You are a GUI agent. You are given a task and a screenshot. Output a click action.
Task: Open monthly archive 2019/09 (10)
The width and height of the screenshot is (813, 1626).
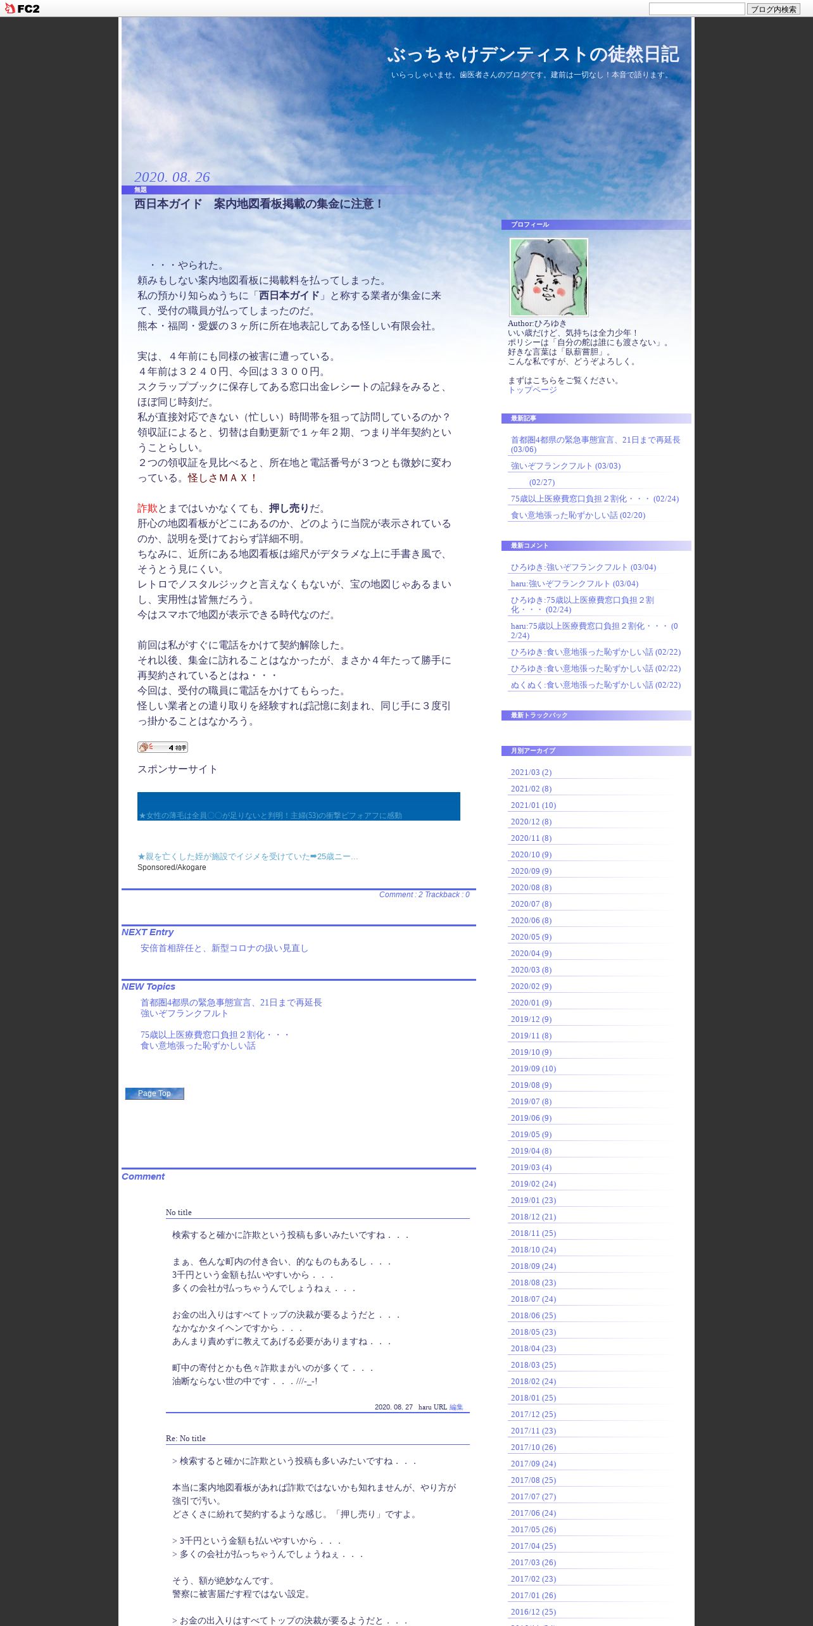533,1069
